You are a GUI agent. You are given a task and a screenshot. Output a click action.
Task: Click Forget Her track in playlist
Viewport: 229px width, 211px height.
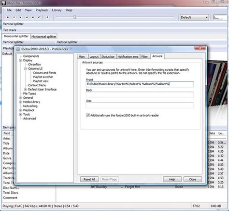click(132, 187)
